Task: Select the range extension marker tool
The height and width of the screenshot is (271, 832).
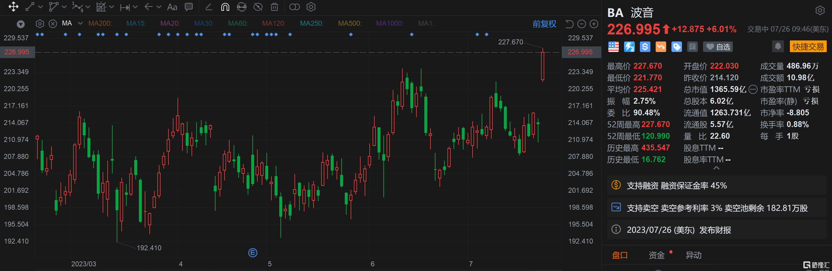Action: tap(125, 7)
